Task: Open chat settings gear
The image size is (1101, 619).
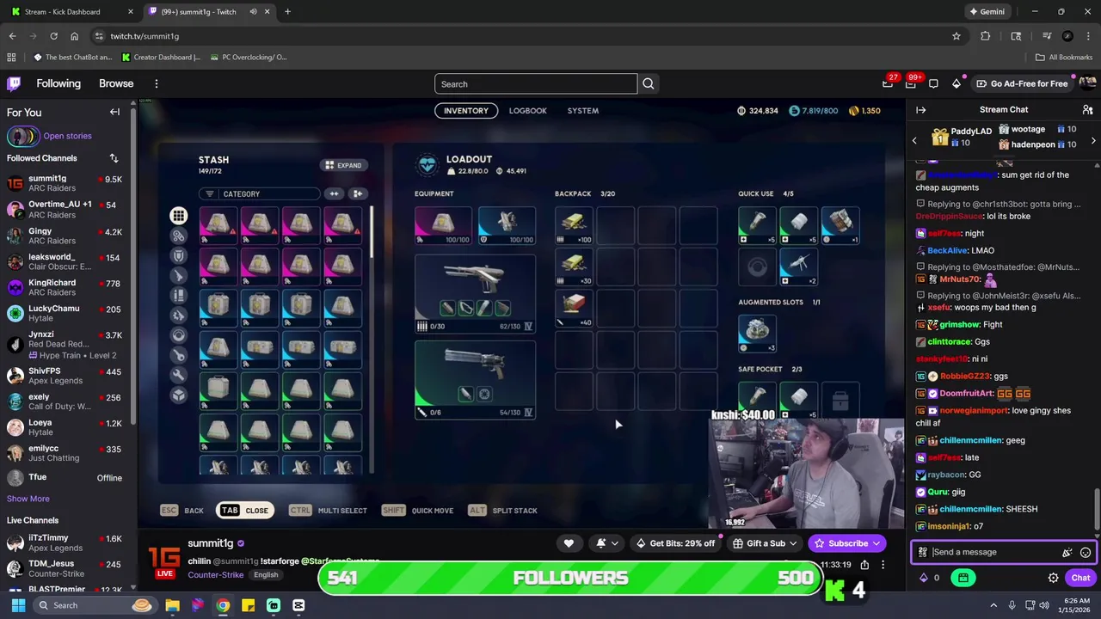Action: click(x=1053, y=578)
